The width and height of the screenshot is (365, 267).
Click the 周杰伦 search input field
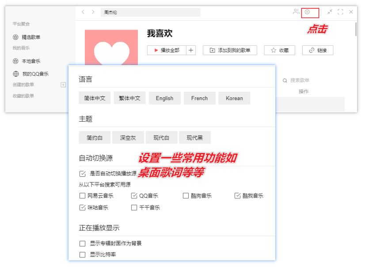150,12
